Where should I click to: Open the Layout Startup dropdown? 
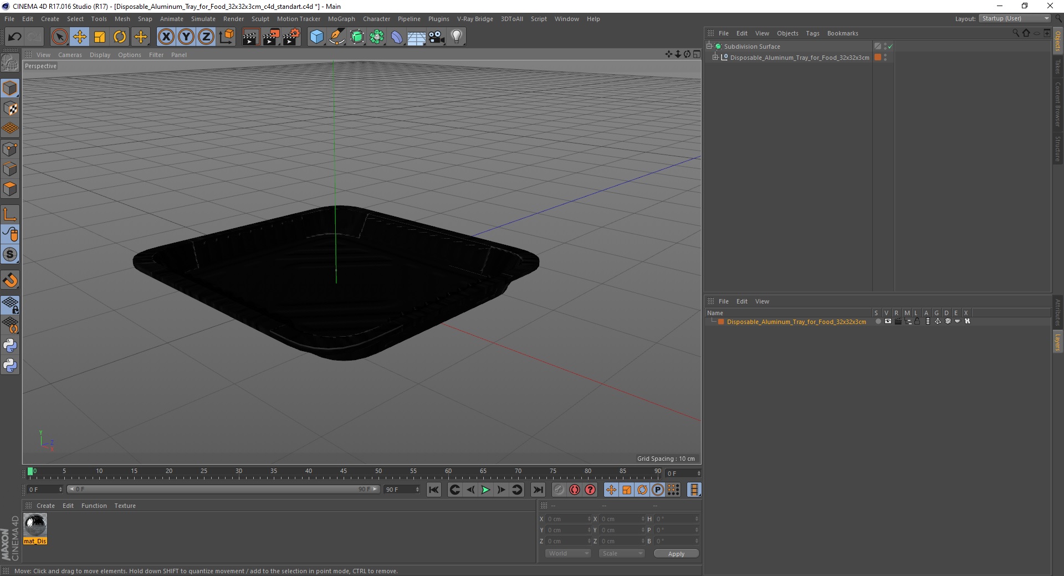1015,18
